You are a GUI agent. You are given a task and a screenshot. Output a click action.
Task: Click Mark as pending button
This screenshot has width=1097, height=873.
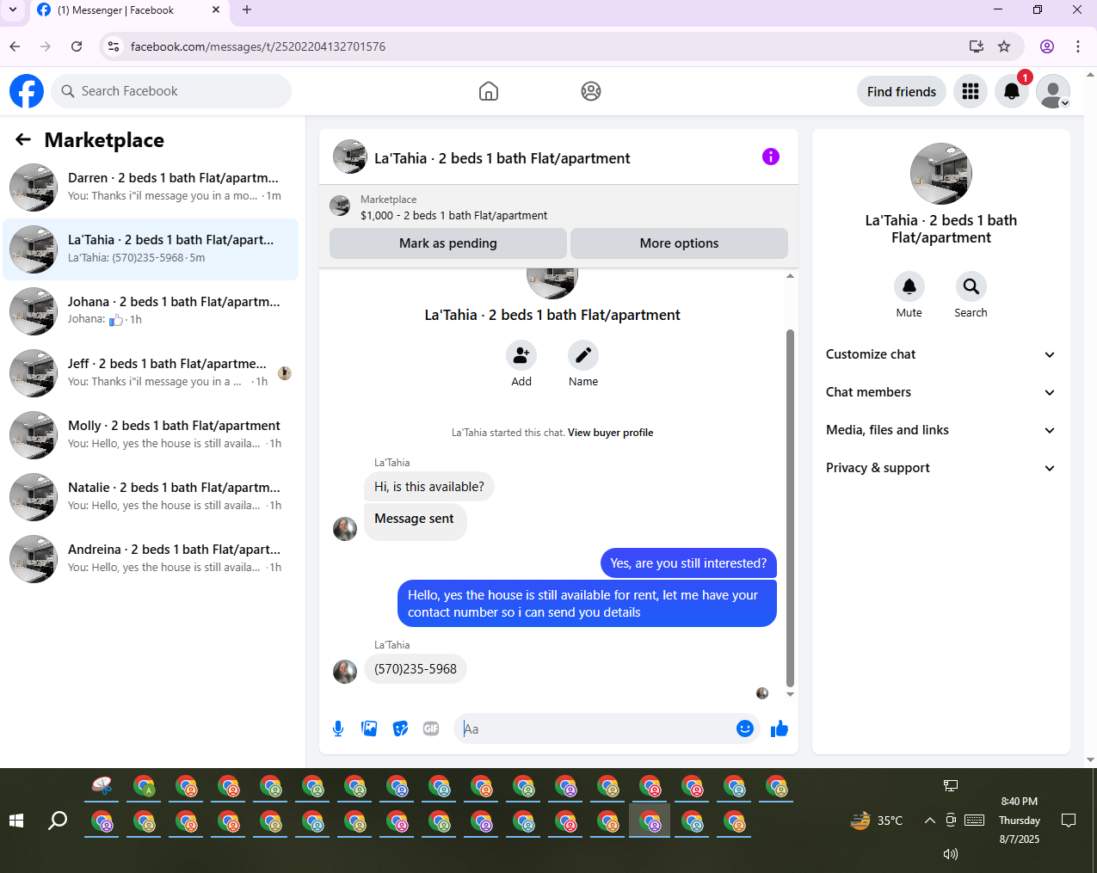[448, 243]
